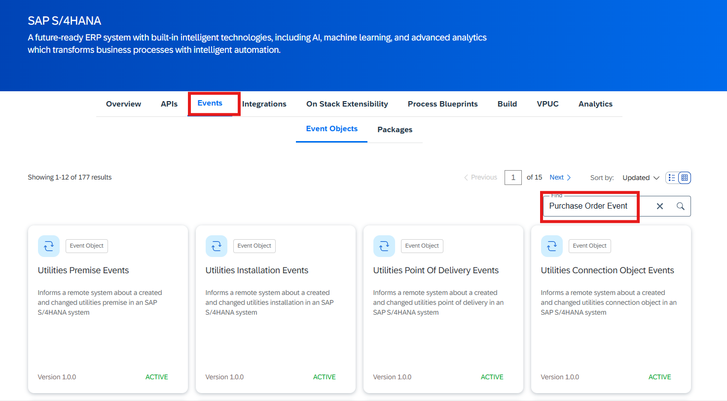Click Event Object tag on Point Of Delivery card
The image size is (727, 401).
(422, 246)
